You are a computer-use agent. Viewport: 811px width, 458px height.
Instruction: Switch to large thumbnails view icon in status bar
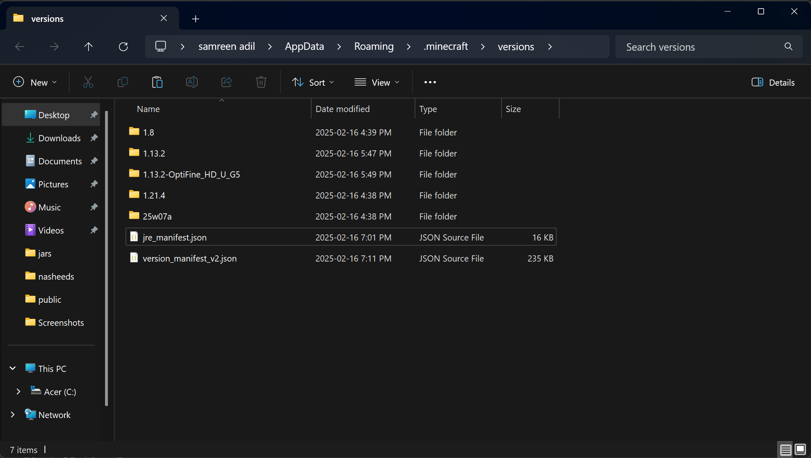pos(800,449)
